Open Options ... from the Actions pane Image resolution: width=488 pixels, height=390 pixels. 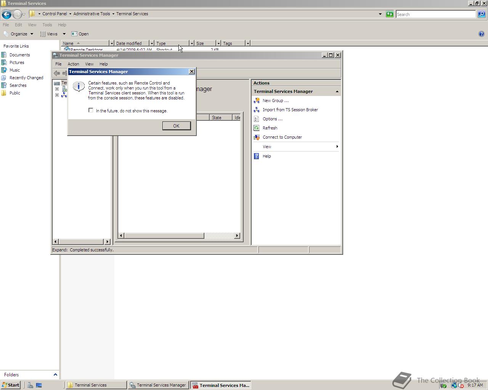tap(273, 119)
